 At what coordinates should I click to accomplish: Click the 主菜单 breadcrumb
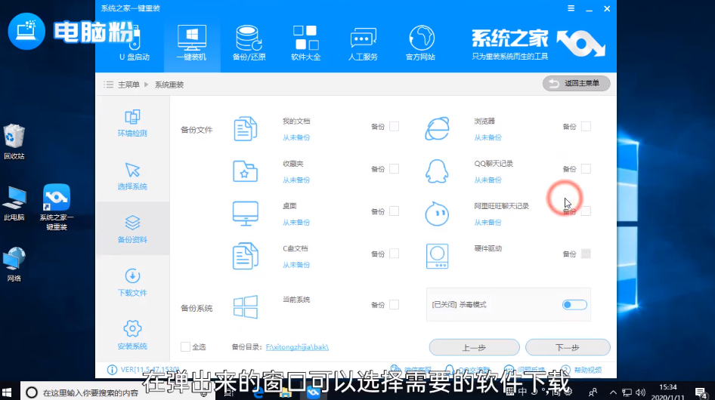click(x=128, y=85)
